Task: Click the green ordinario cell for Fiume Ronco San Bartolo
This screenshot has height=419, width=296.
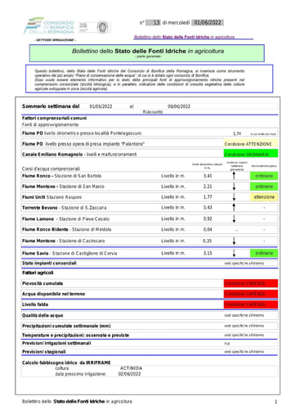Action: click(x=264, y=176)
